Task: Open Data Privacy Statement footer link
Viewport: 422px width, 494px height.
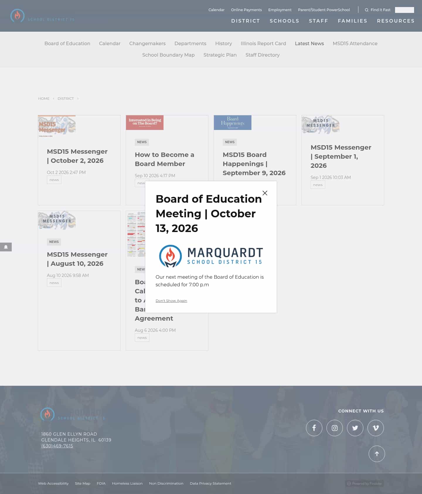Action: 210,483
